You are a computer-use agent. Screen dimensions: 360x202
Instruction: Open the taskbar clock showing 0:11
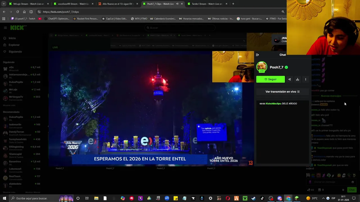click(343, 198)
